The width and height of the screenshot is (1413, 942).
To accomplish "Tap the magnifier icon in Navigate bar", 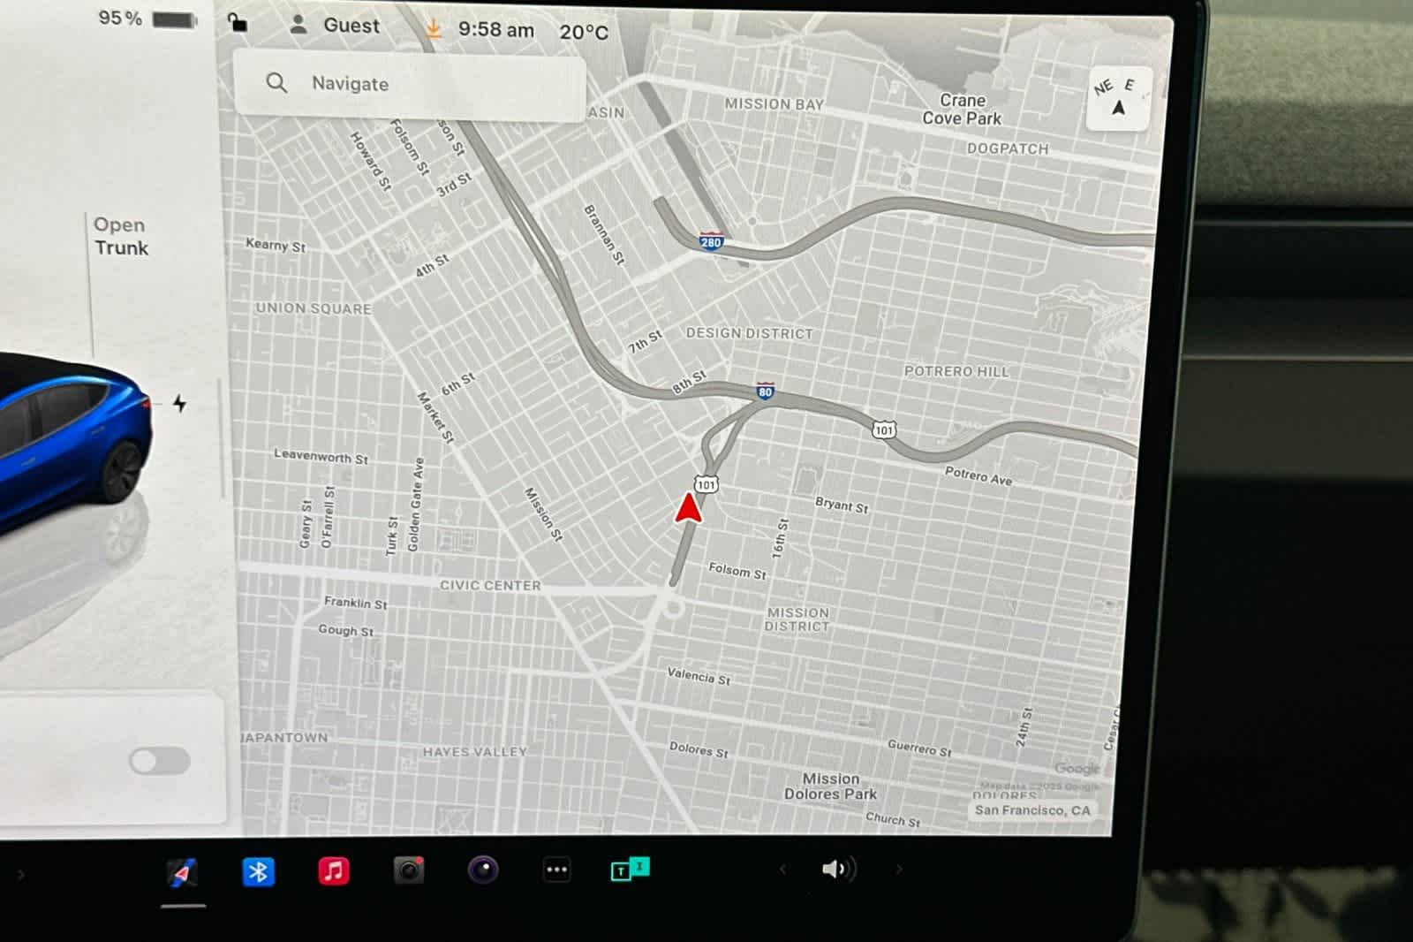I will [x=276, y=83].
